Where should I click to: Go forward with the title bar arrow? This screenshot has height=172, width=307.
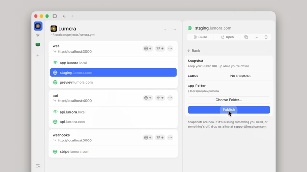pyautogui.click(x=72, y=16)
